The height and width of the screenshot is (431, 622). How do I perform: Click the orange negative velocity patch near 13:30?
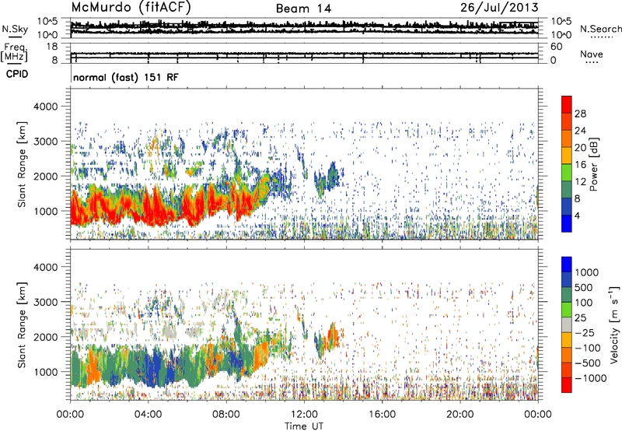(x=333, y=338)
